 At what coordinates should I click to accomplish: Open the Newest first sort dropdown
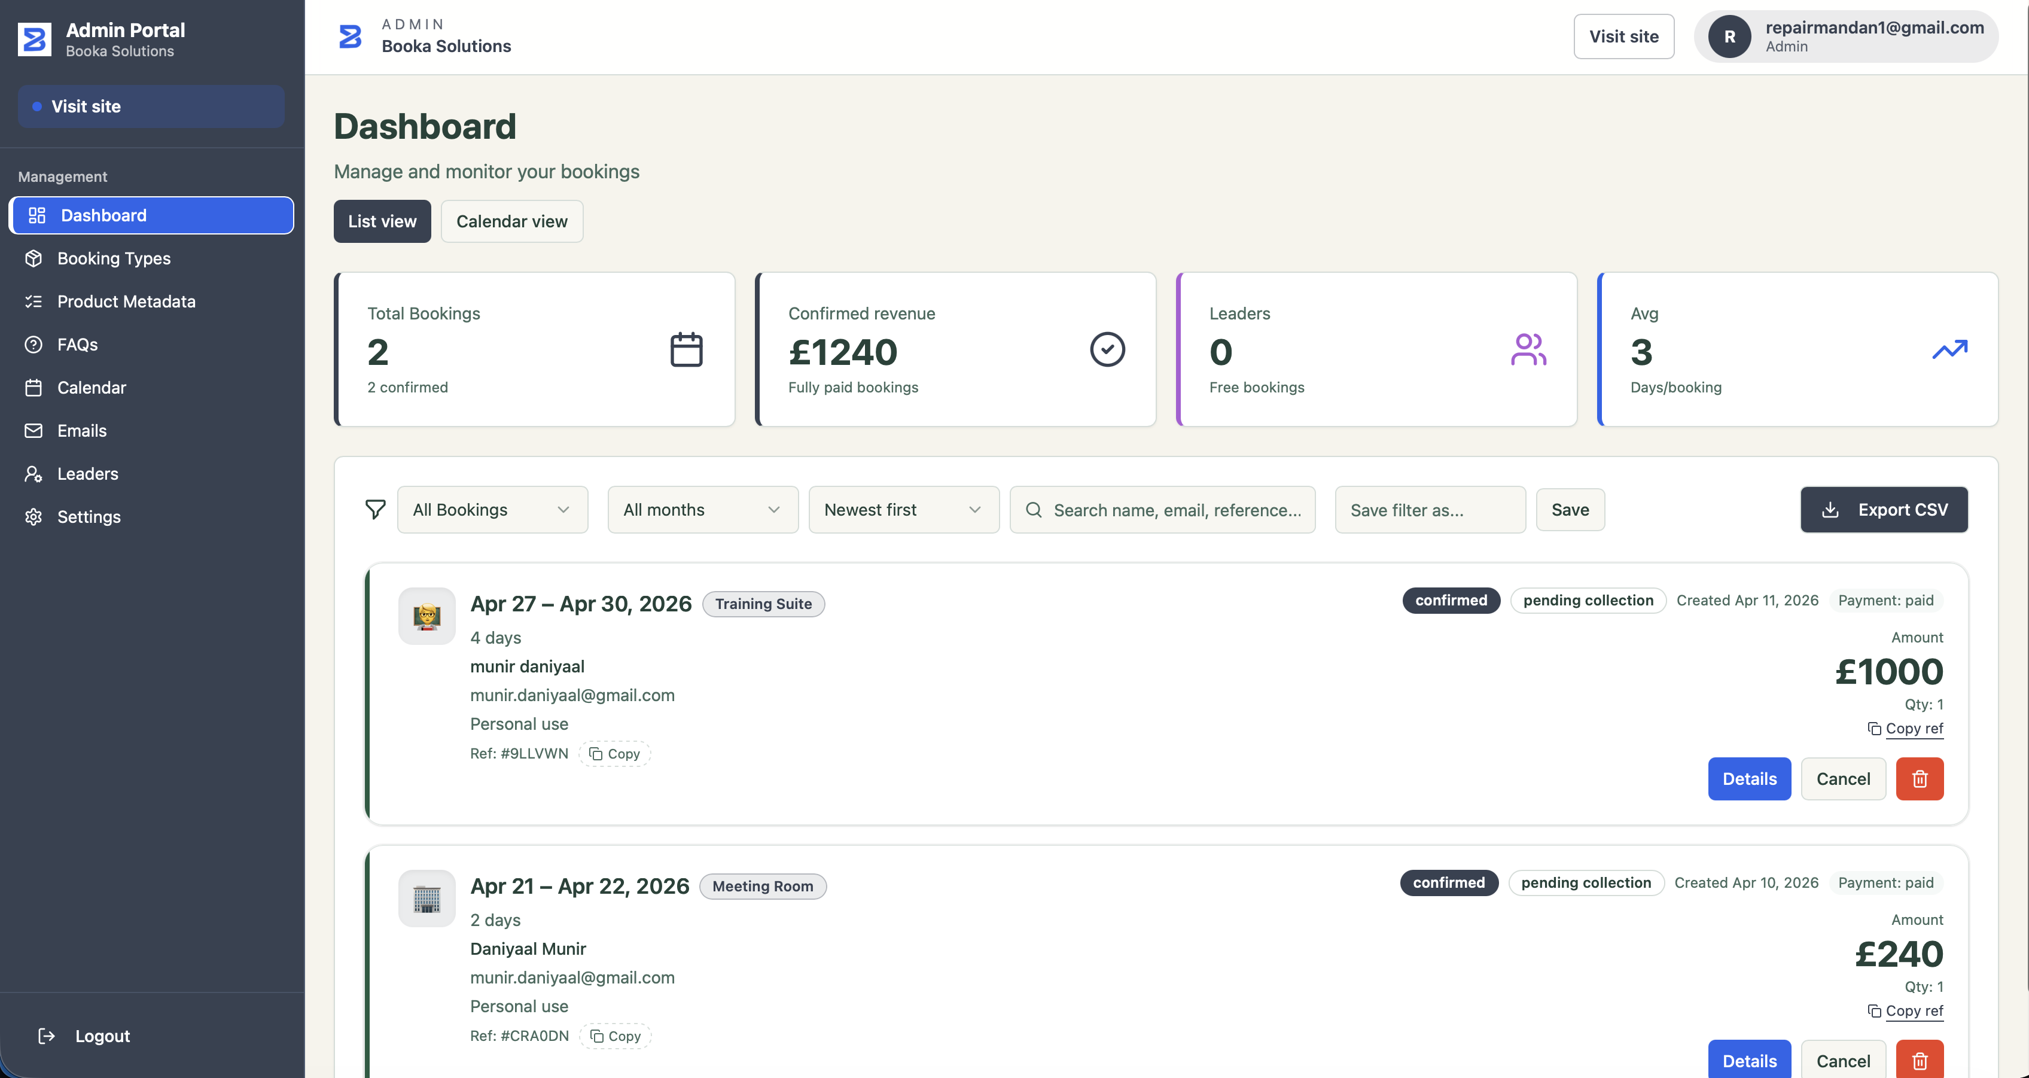click(x=903, y=509)
